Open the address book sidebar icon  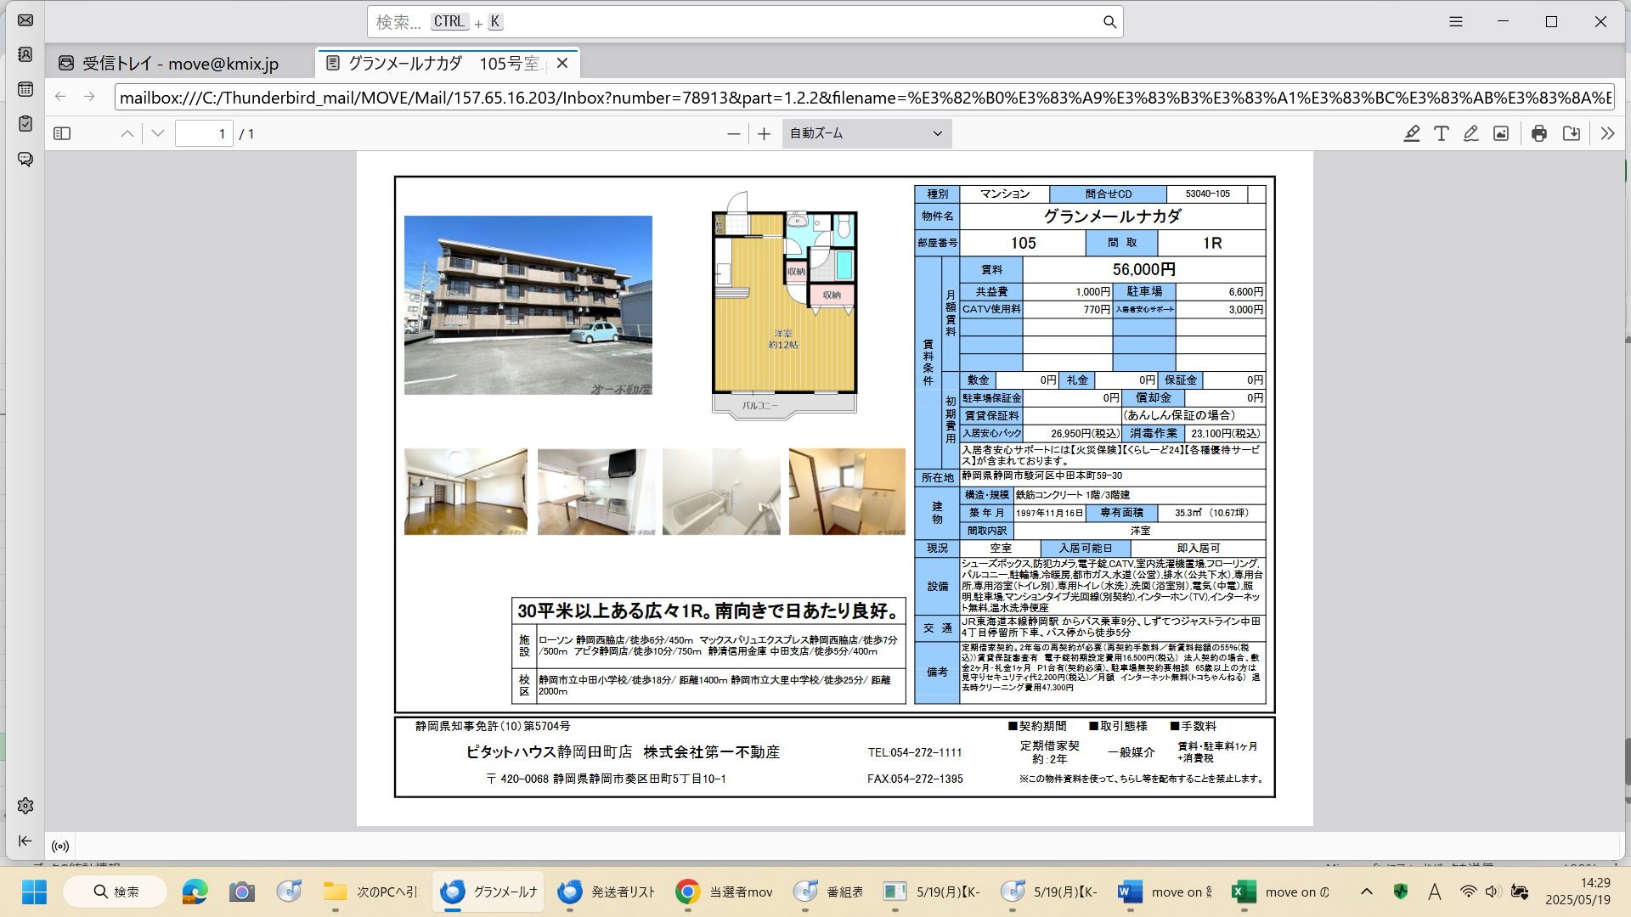point(25,54)
